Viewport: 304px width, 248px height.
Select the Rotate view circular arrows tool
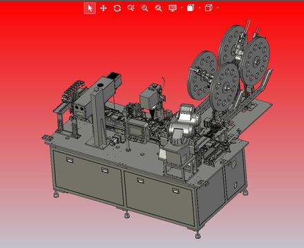117,8
